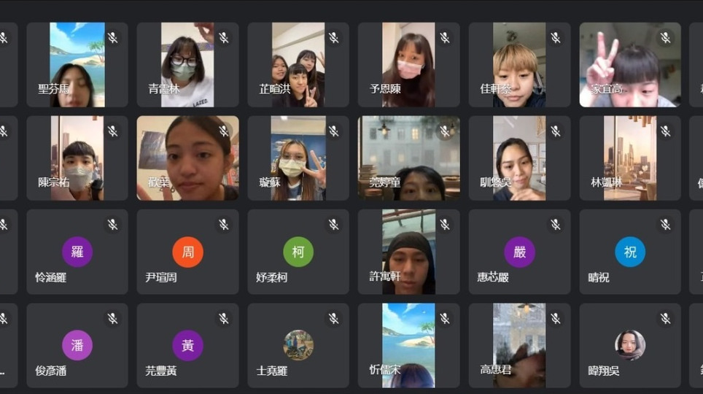Select participant name label 芫豐黃
This screenshot has height=394, width=703.
(x=161, y=371)
